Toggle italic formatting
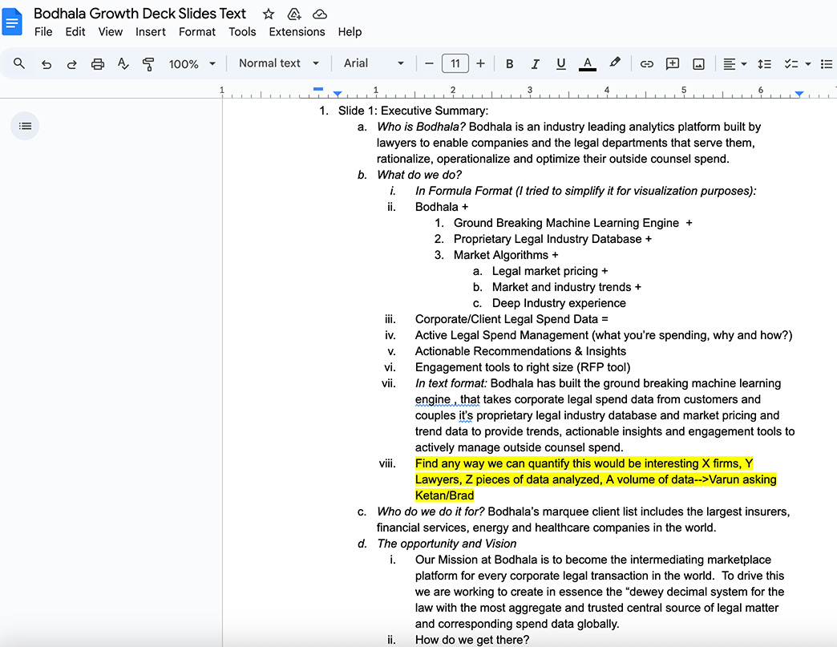The height and width of the screenshot is (647, 837). click(x=535, y=64)
